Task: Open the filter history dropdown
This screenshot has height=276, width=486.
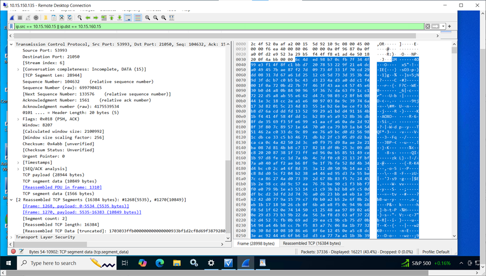Action: click(x=443, y=26)
